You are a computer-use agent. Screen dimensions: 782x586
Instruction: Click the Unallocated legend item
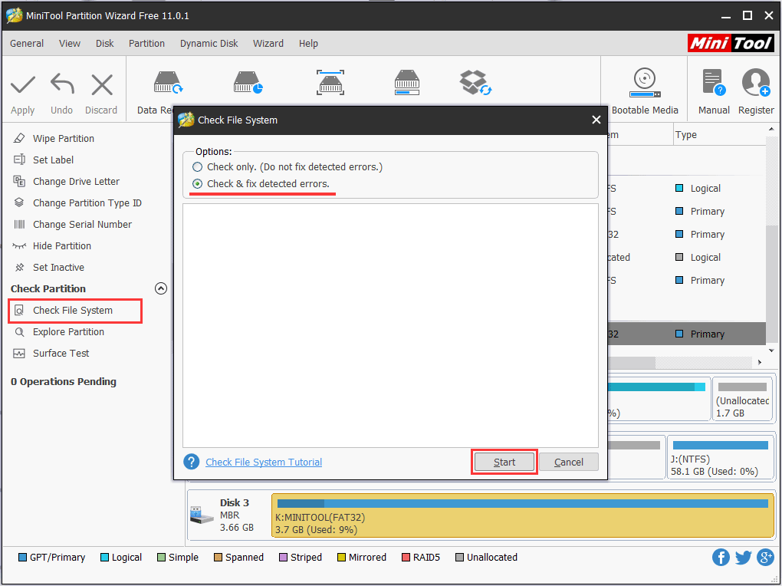coord(486,557)
